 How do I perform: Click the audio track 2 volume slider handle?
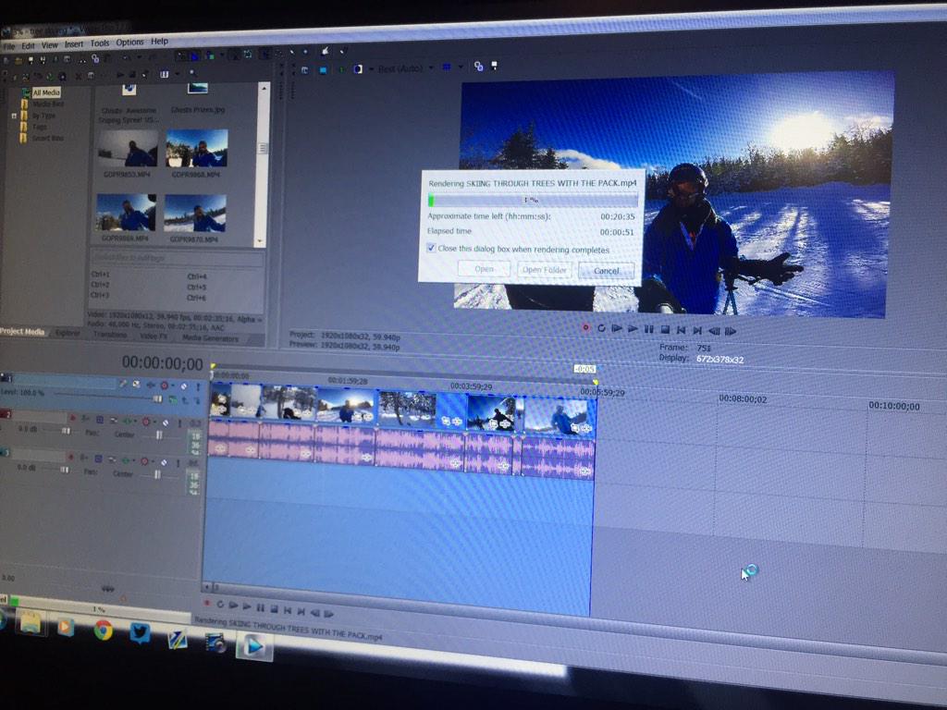tap(66, 431)
